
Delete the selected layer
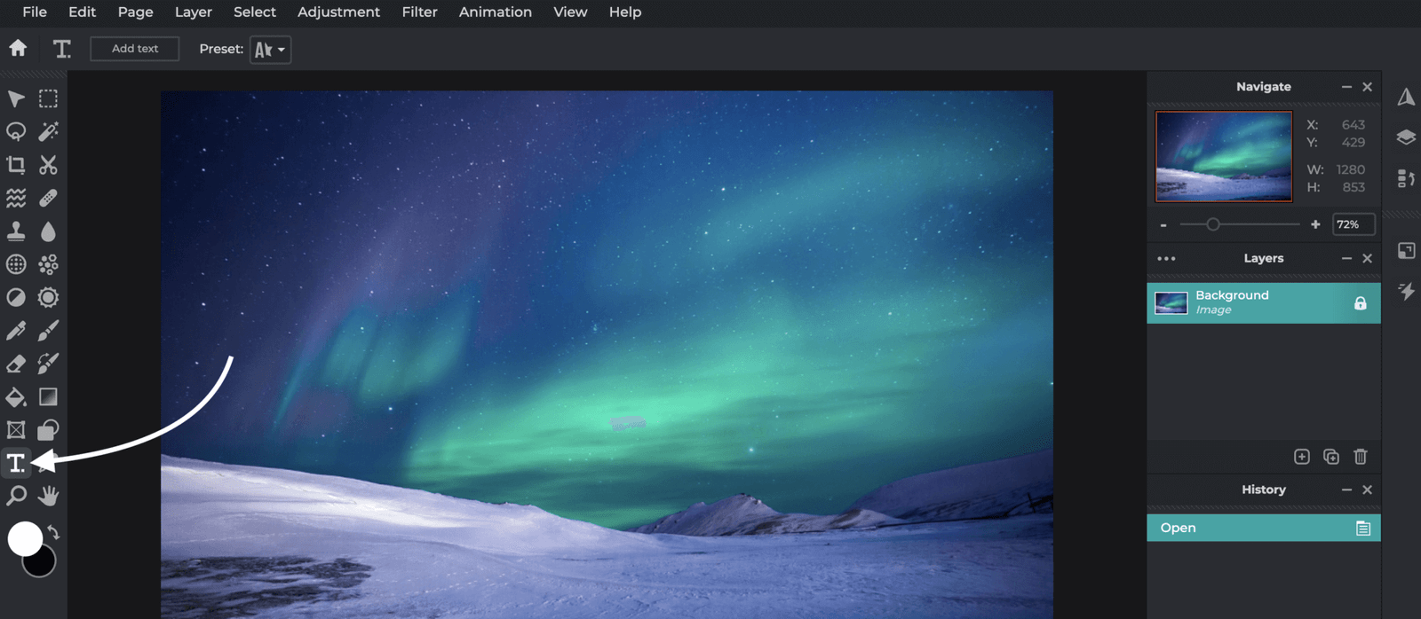pos(1361,457)
